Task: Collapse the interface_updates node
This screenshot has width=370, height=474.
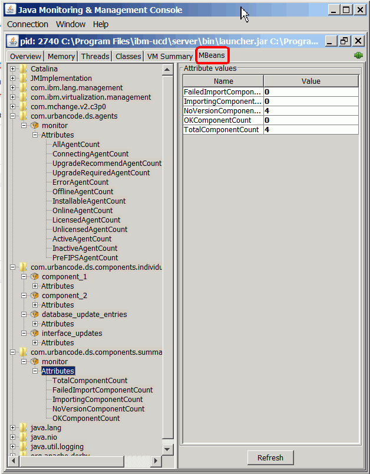Action: pyautogui.click(x=24, y=333)
